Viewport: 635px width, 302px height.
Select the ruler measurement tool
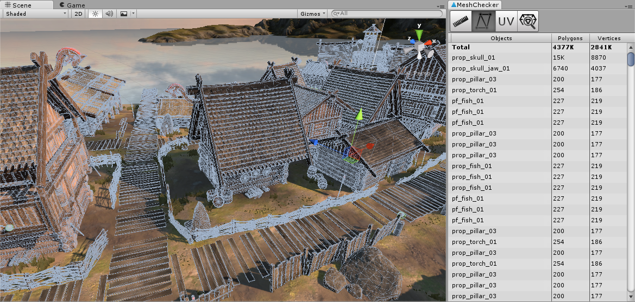461,21
